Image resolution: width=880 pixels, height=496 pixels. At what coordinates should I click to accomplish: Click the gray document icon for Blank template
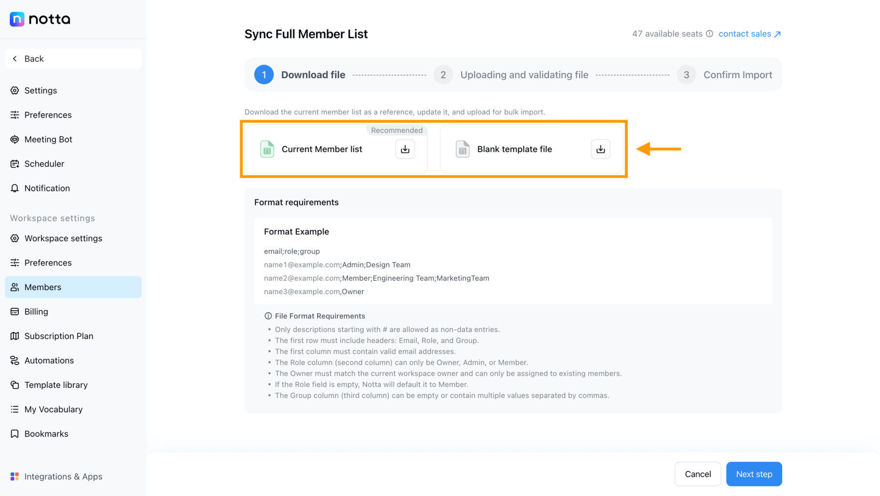tap(462, 149)
